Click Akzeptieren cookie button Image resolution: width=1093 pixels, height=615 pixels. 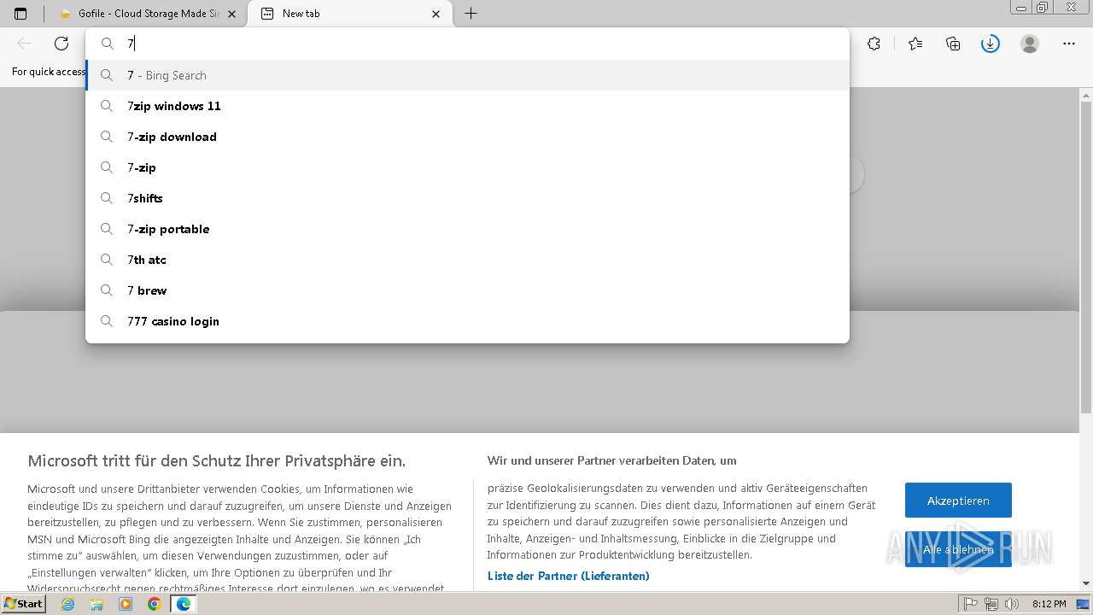tap(958, 501)
